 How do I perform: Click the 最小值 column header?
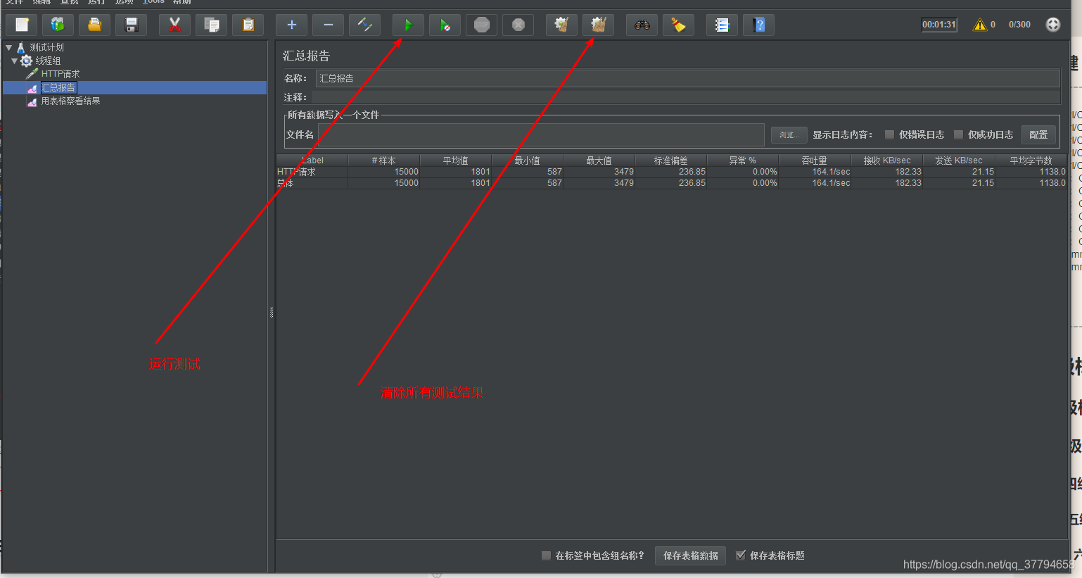click(528, 161)
